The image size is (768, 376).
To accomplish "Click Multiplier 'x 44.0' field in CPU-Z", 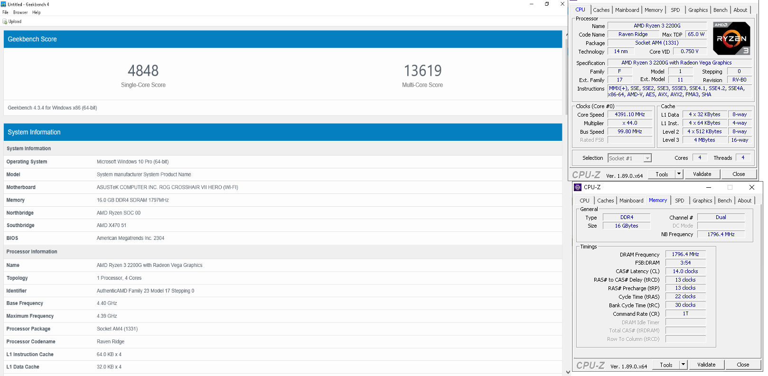I will click(x=630, y=123).
